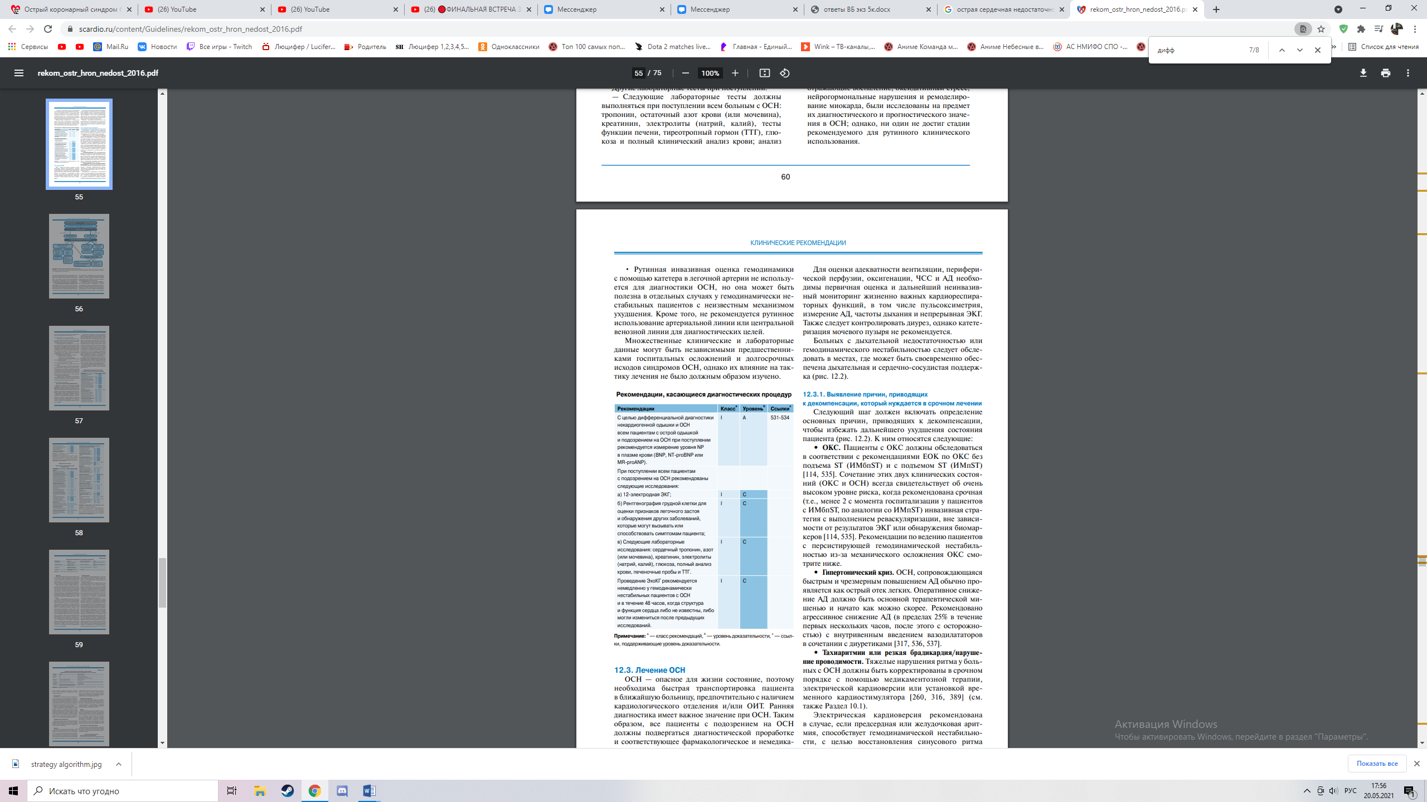
Task: Zoom in the PDF with plus icon
Action: tap(735, 73)
